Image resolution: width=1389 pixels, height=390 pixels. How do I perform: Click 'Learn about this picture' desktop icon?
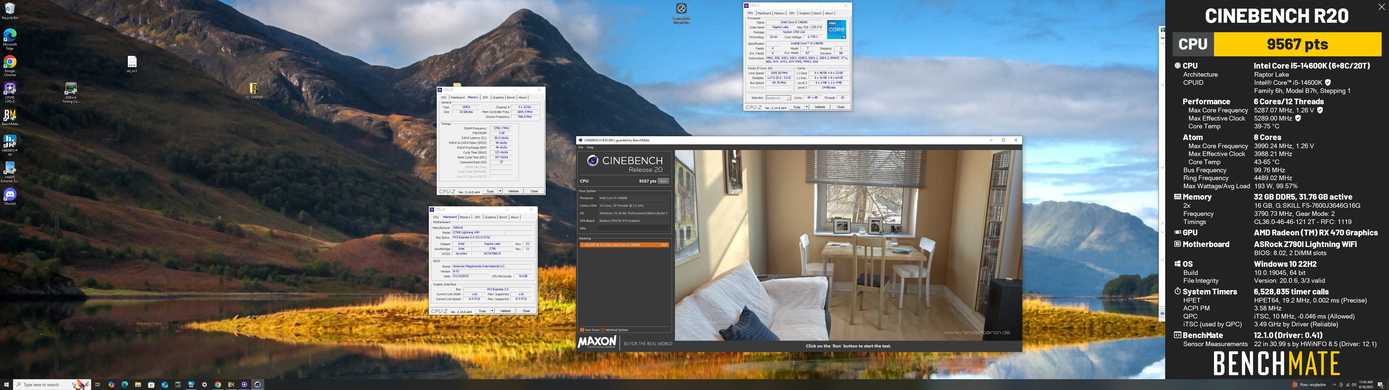point(681,14)
